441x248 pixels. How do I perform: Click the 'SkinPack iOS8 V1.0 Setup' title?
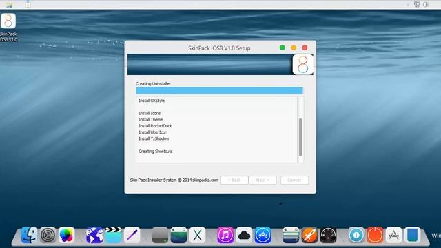point(219,48)
